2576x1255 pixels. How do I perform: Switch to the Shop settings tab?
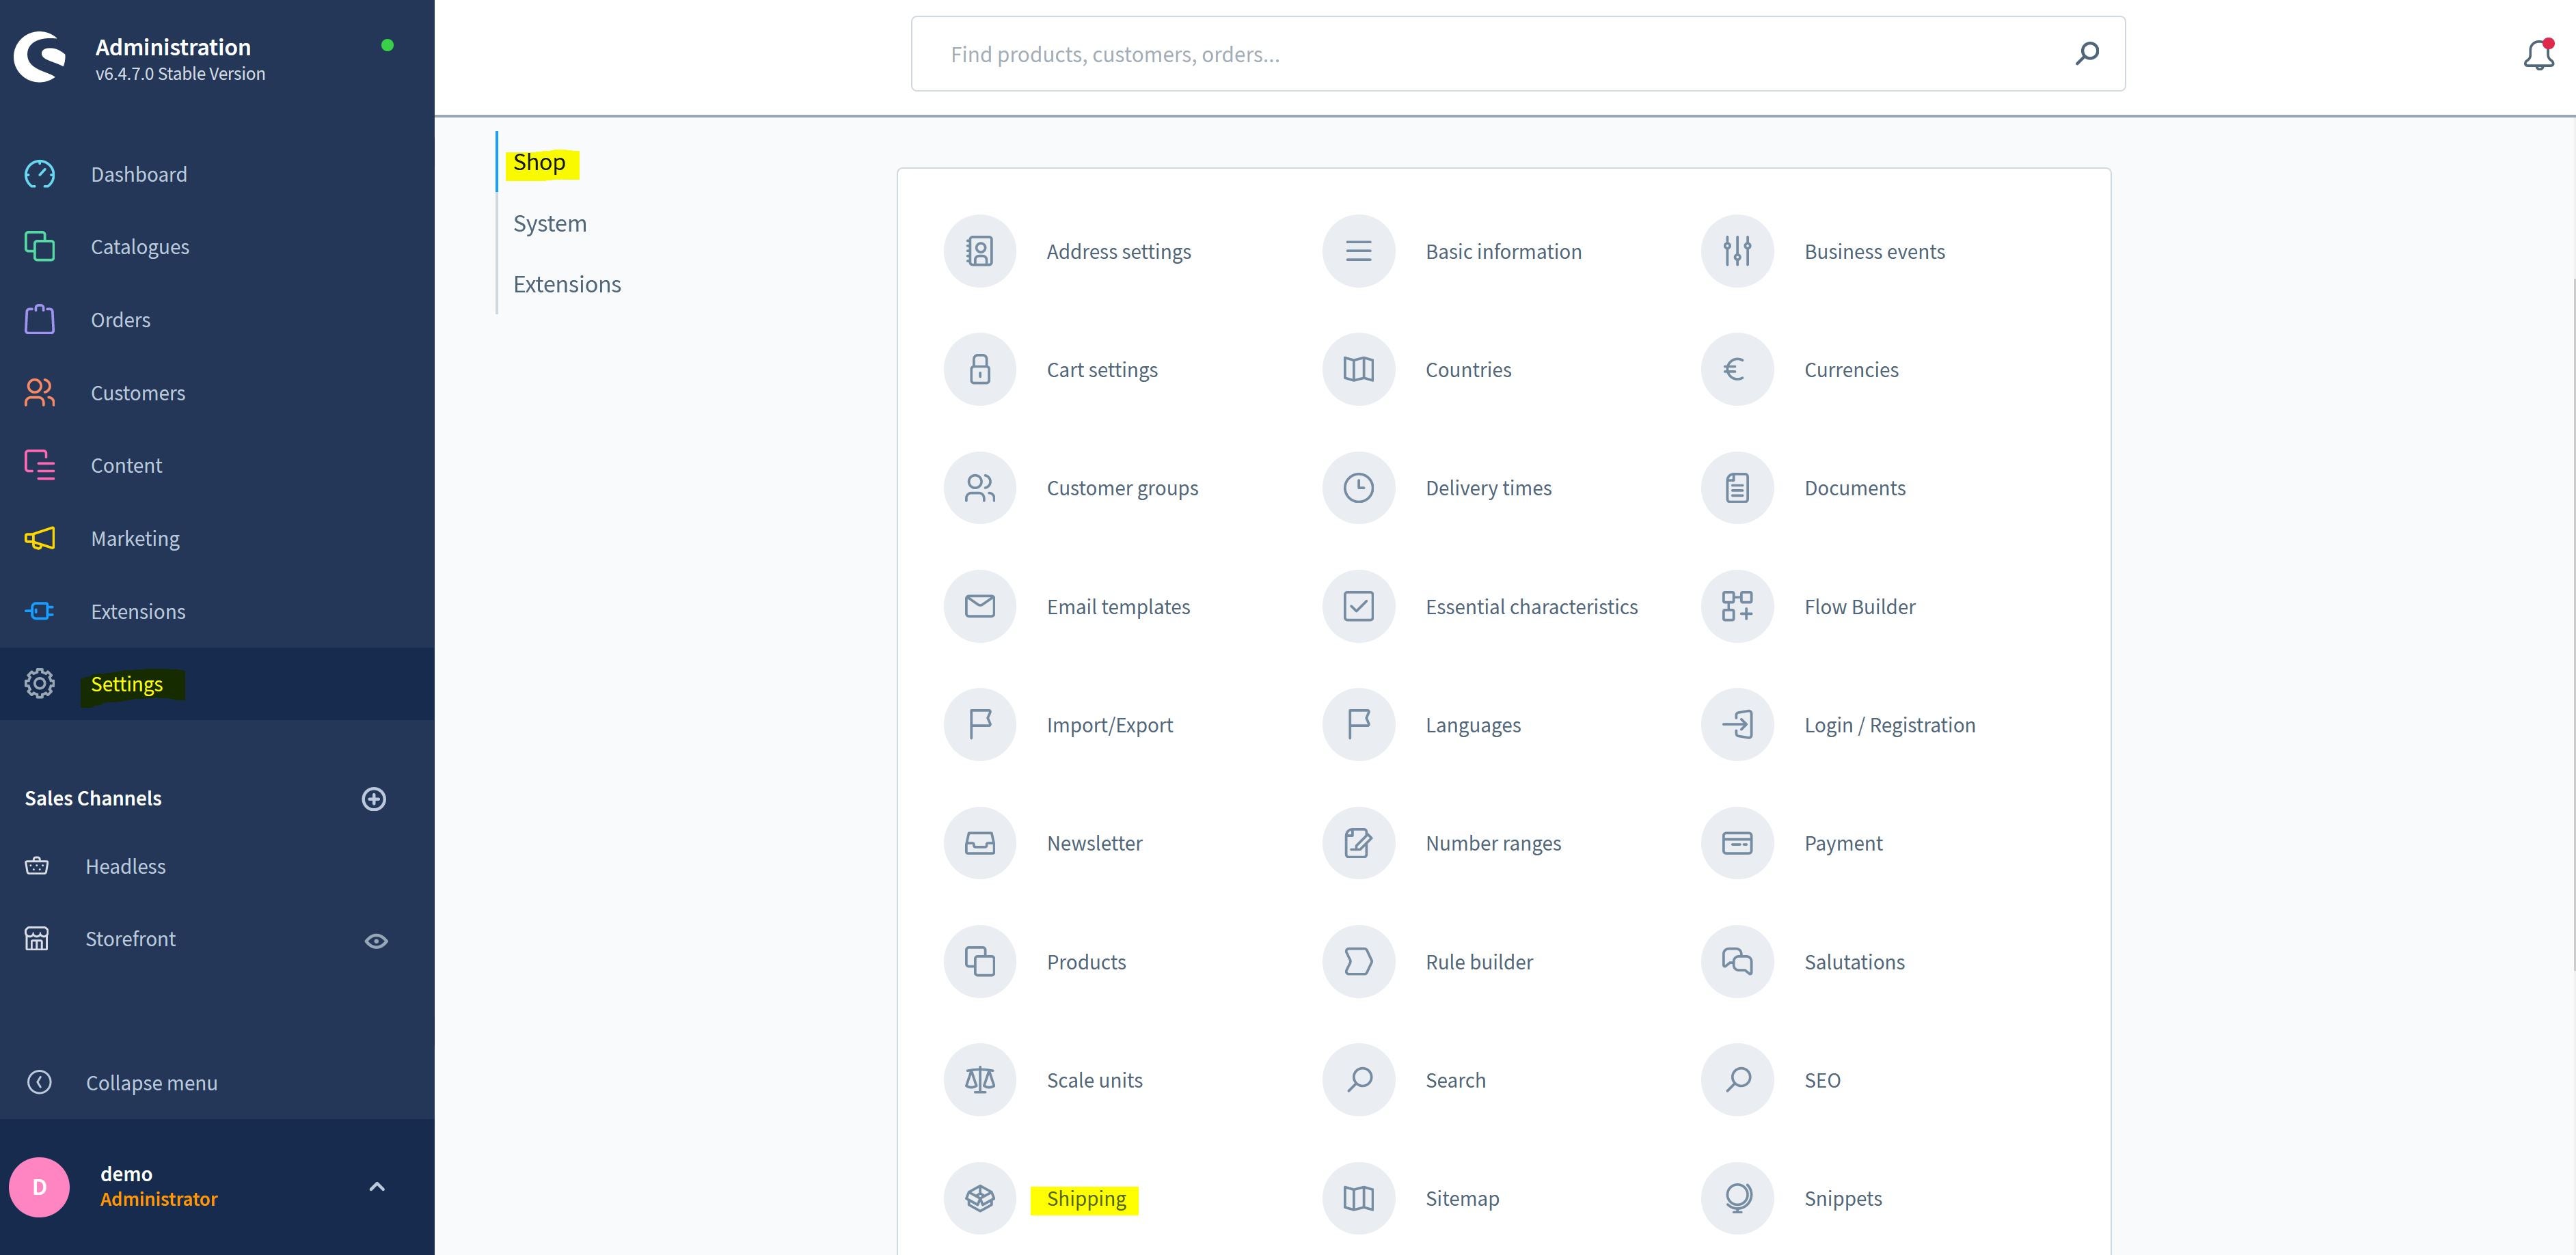(x=539, y=162)
